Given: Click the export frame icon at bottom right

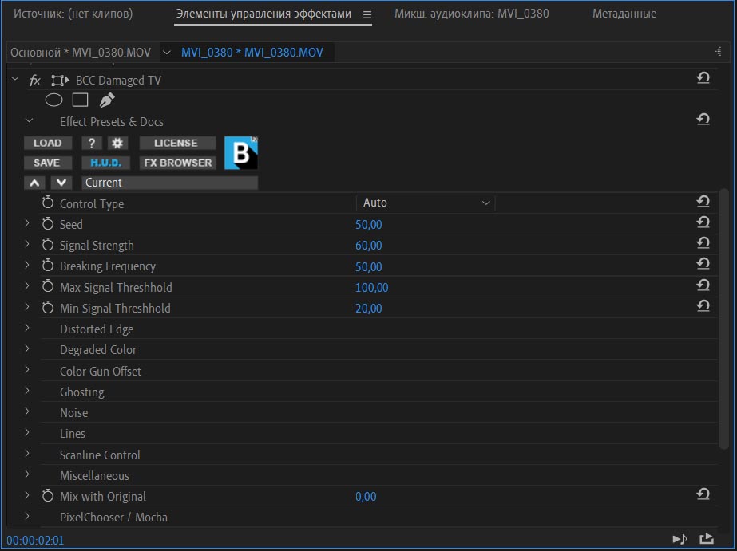Looking at the screenshot, I should click(707, 539).
